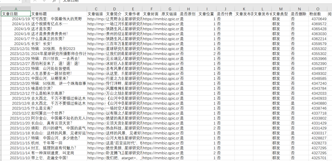Select the date cell 2023/11/23

click(16, 118)
